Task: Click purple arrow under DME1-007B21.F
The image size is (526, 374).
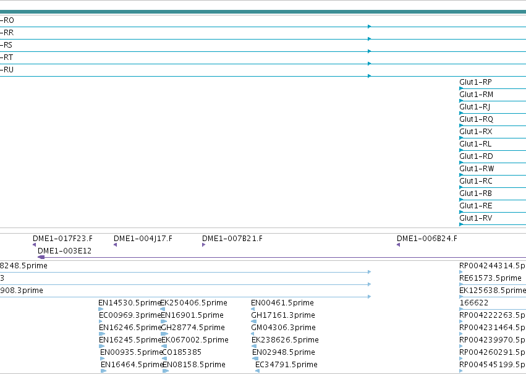Action: [203, 245]
